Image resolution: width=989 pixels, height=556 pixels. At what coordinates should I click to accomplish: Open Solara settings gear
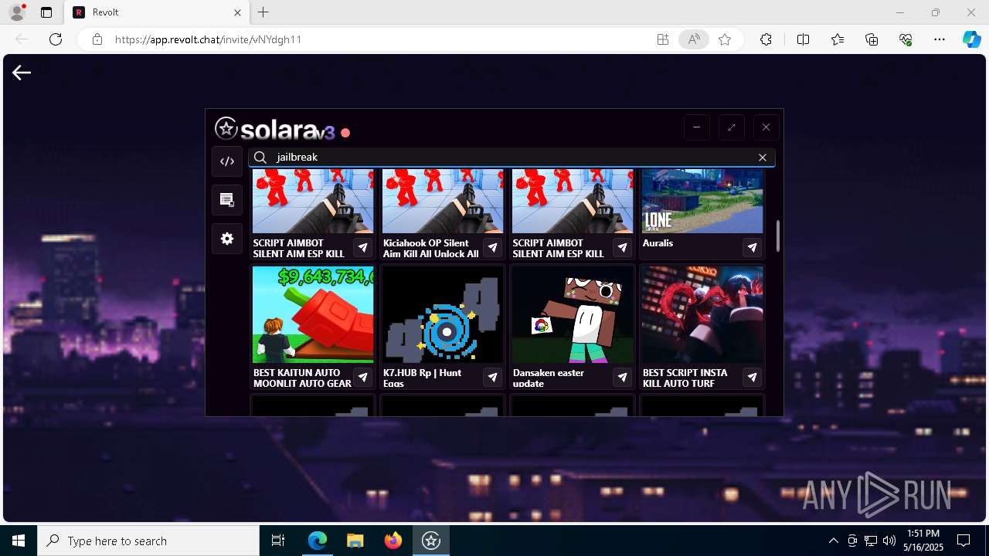pos(227,239)
